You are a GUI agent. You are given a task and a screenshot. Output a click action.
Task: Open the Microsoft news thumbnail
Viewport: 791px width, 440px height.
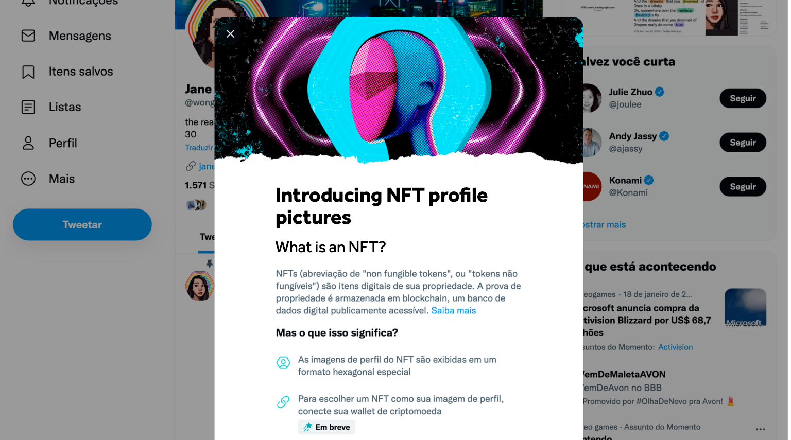pos(745,307)
